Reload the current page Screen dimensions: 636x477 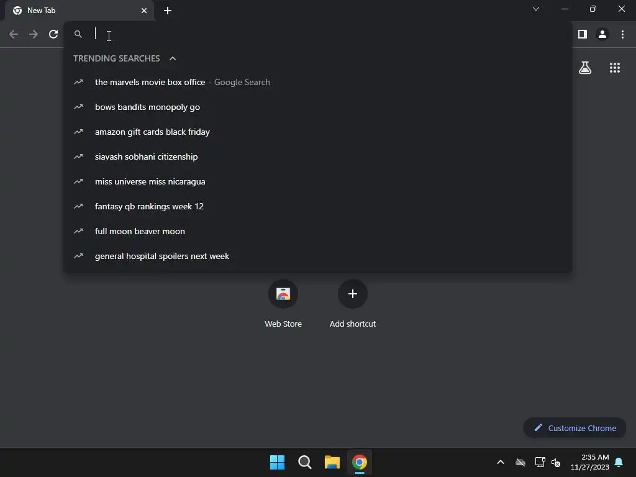[53, 35]
